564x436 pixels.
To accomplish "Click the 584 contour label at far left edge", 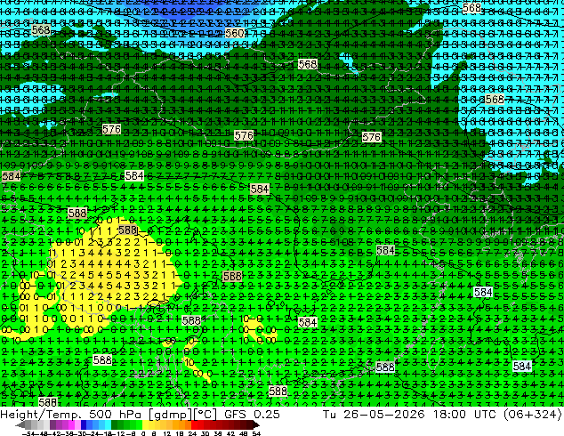I will 11,176.
